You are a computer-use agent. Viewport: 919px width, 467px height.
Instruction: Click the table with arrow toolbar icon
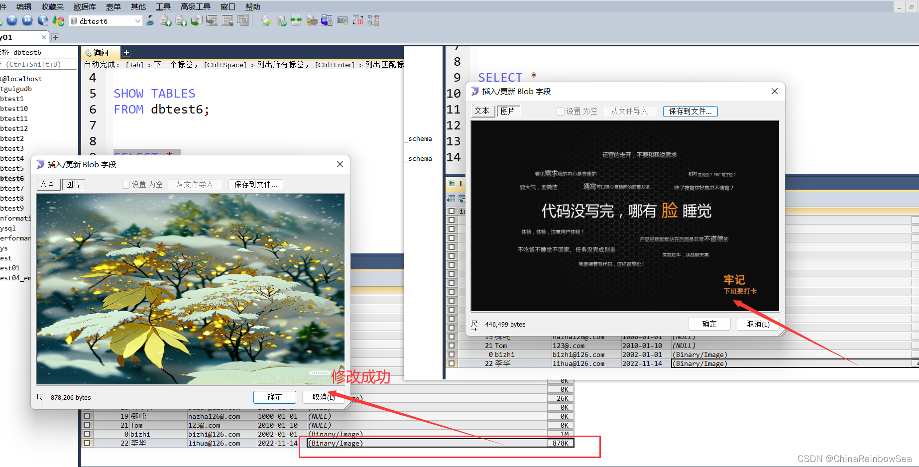(212, 20)
